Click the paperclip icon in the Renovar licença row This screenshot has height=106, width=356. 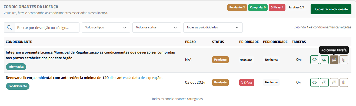point(344,82)
